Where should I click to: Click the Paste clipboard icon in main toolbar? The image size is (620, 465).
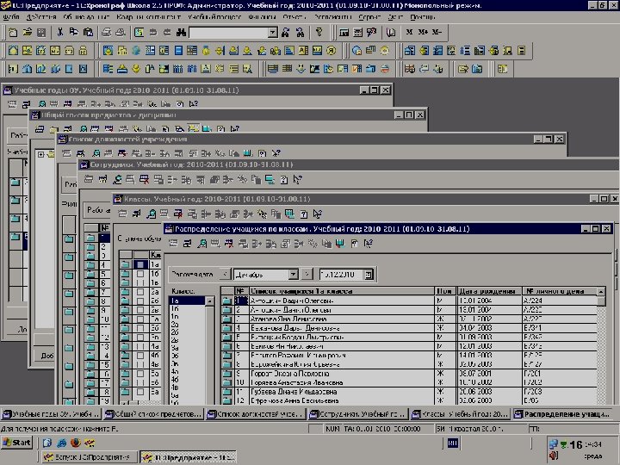pyautogui.click(x=88, y=33)
